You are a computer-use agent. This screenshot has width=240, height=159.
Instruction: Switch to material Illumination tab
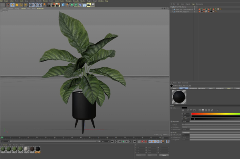220,89
